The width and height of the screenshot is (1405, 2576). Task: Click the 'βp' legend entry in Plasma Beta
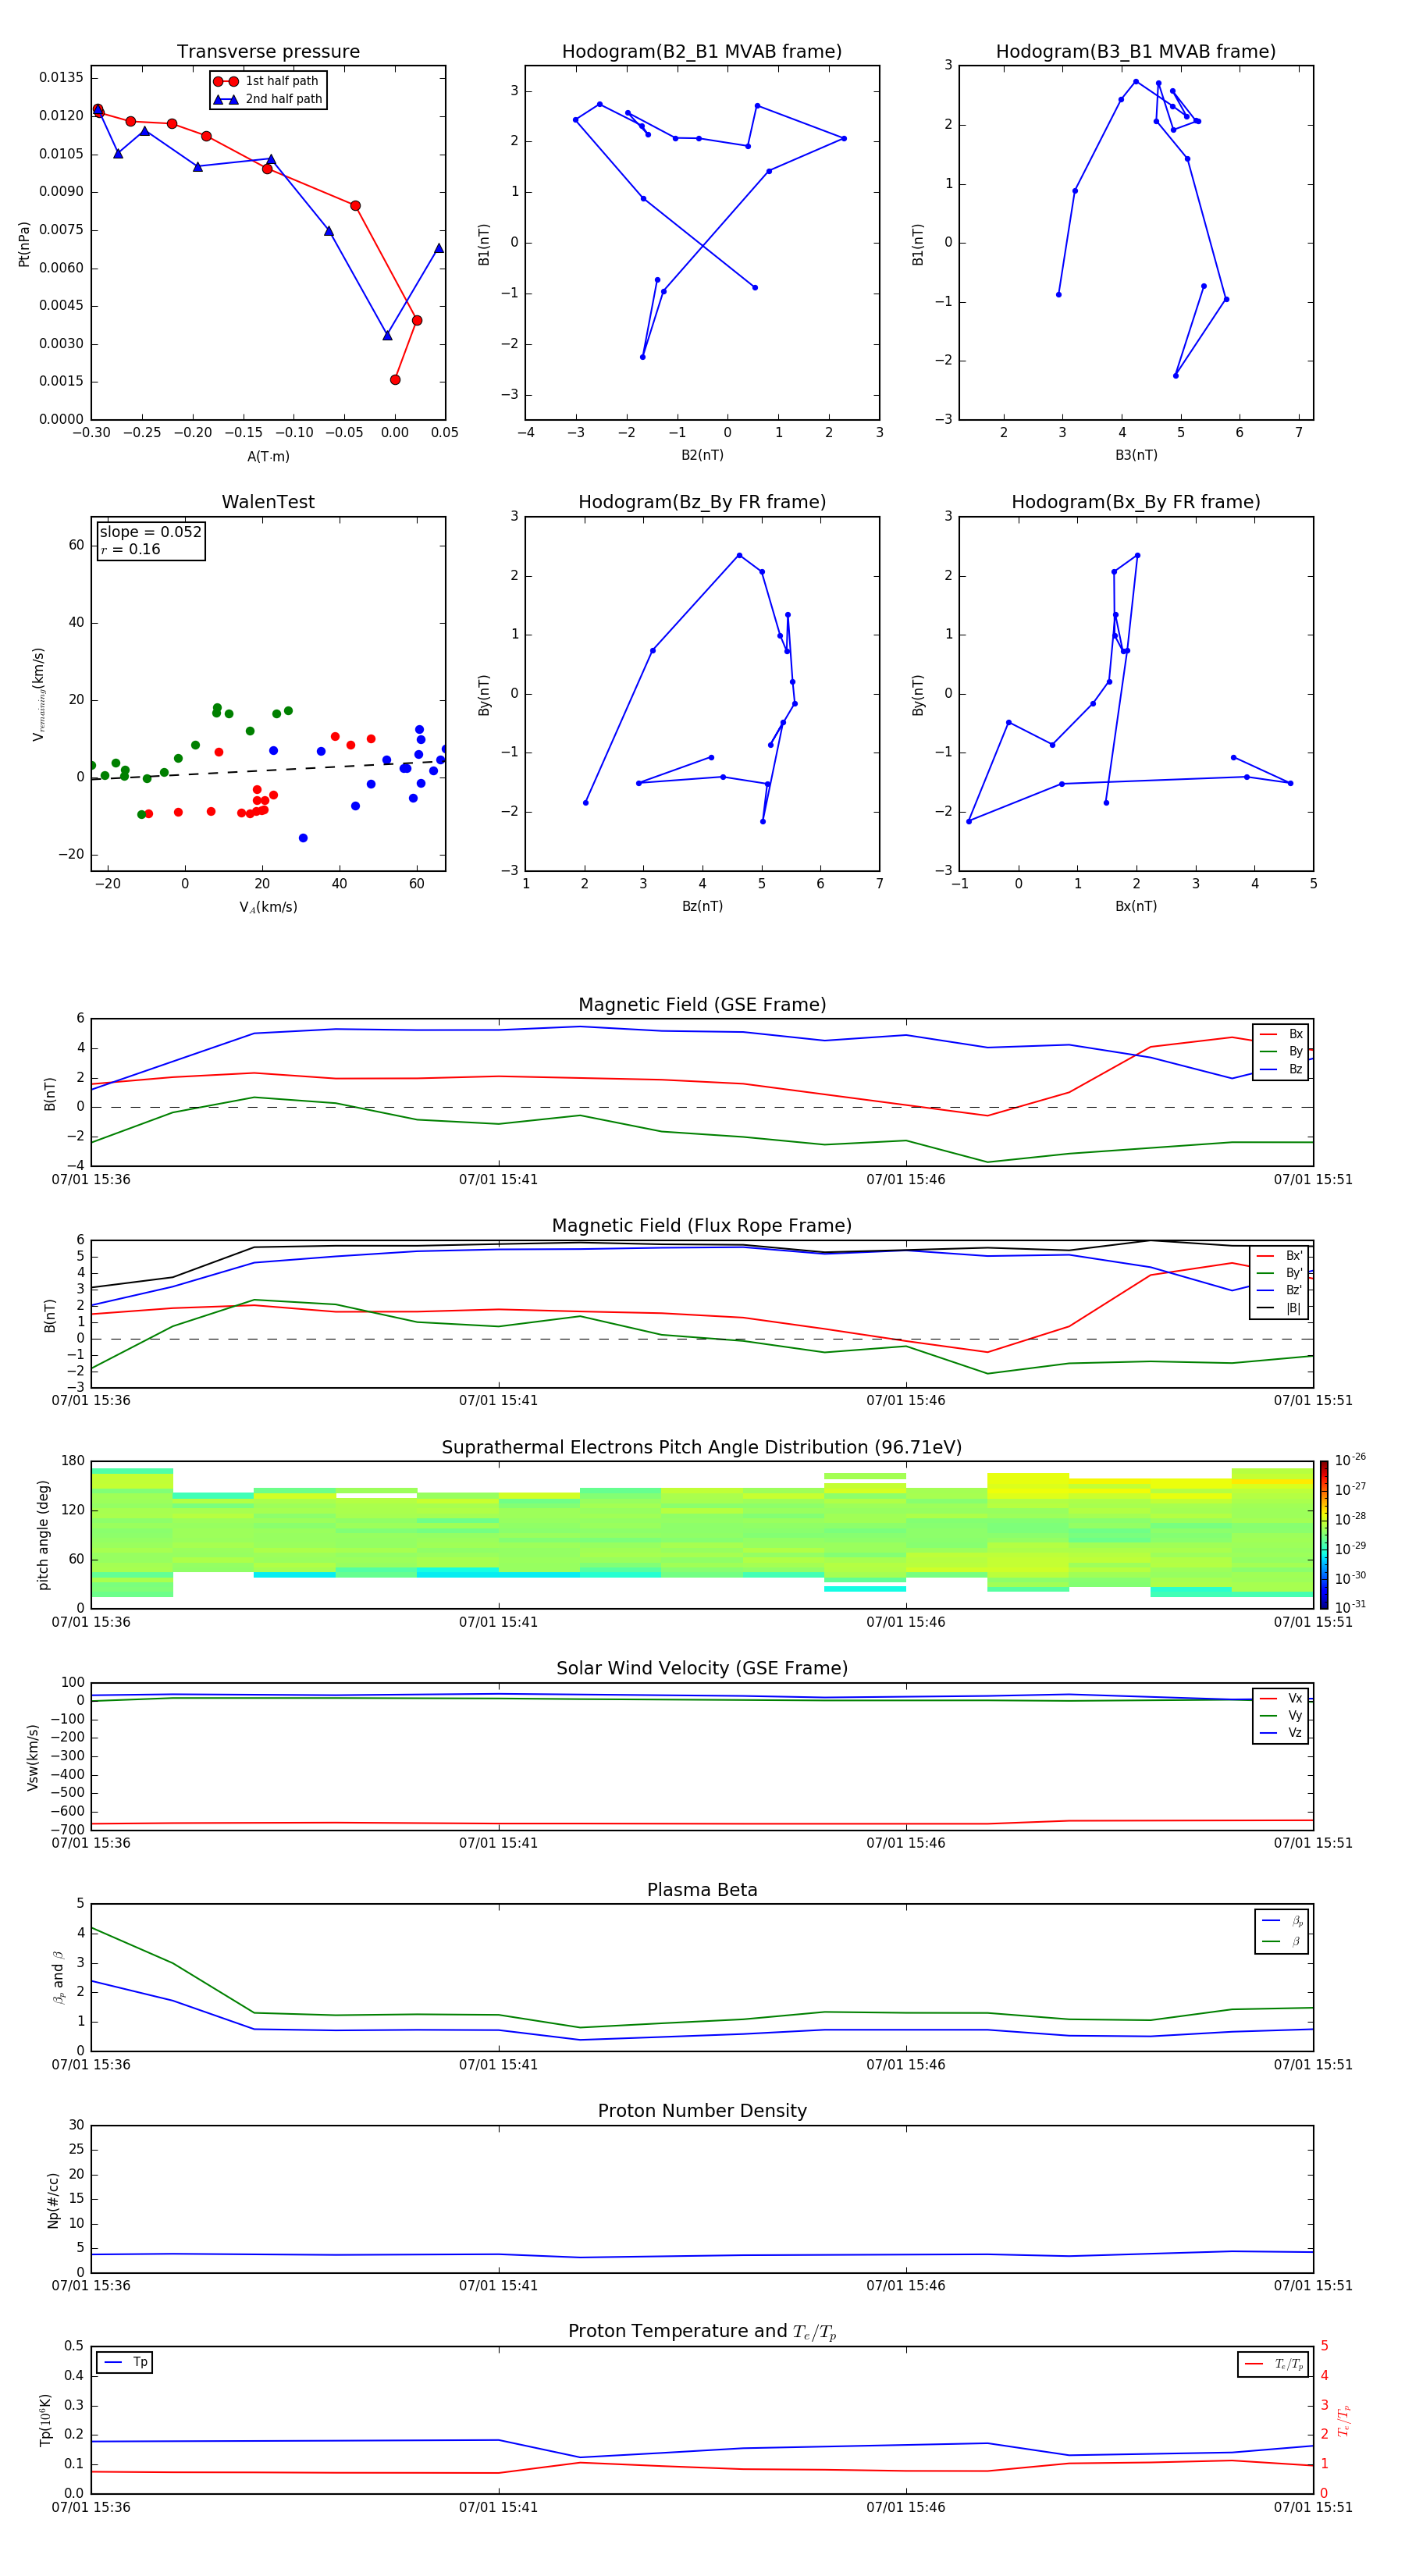1283,1921
